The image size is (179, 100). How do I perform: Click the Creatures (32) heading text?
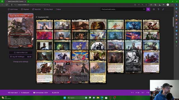tap(43, 17)
